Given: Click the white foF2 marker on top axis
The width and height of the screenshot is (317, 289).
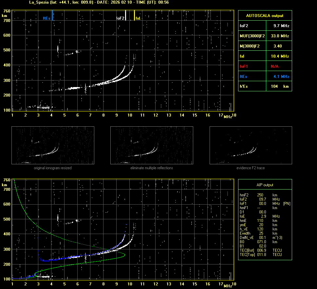Looking at the screenshot, I should point(125,15).
